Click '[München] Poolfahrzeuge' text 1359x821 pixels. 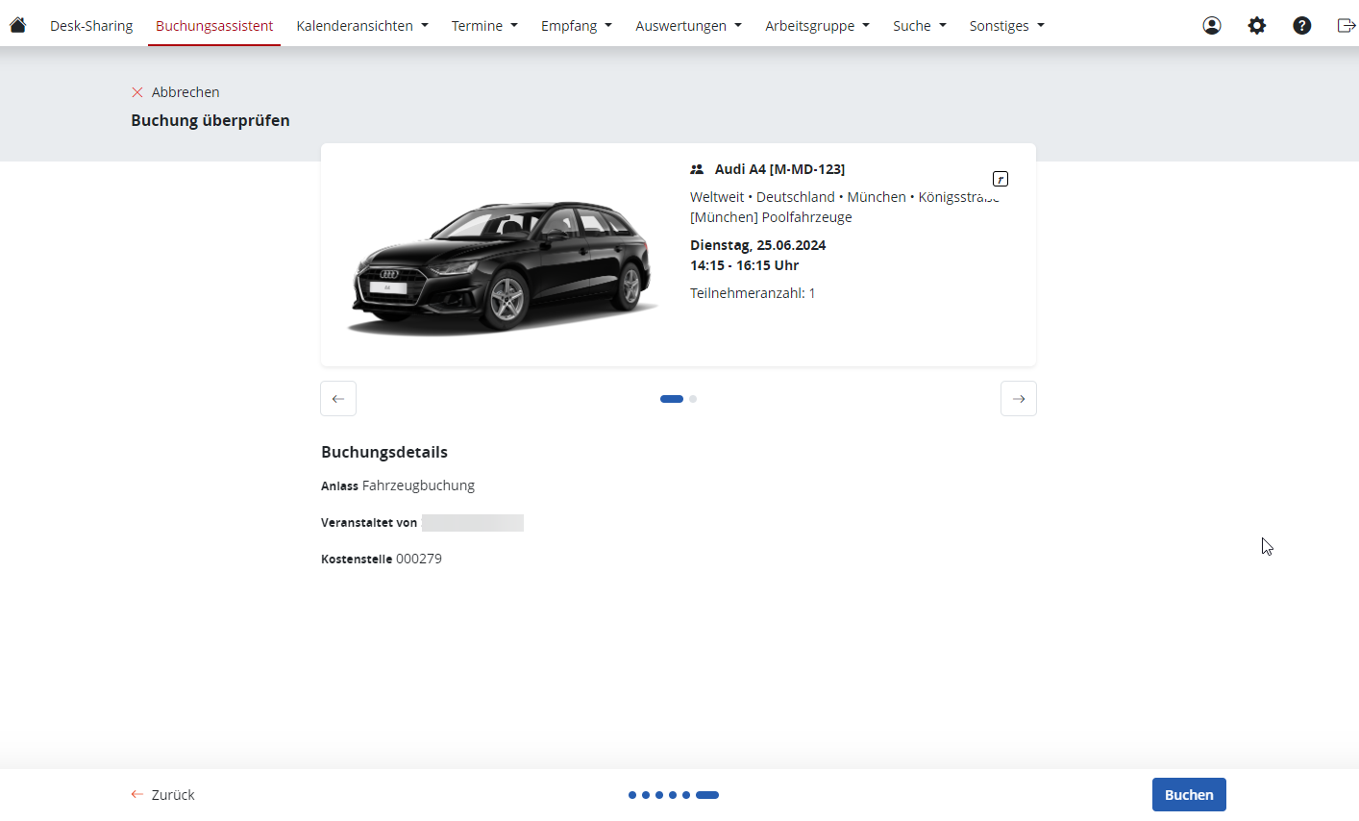(x=771, y=217)
